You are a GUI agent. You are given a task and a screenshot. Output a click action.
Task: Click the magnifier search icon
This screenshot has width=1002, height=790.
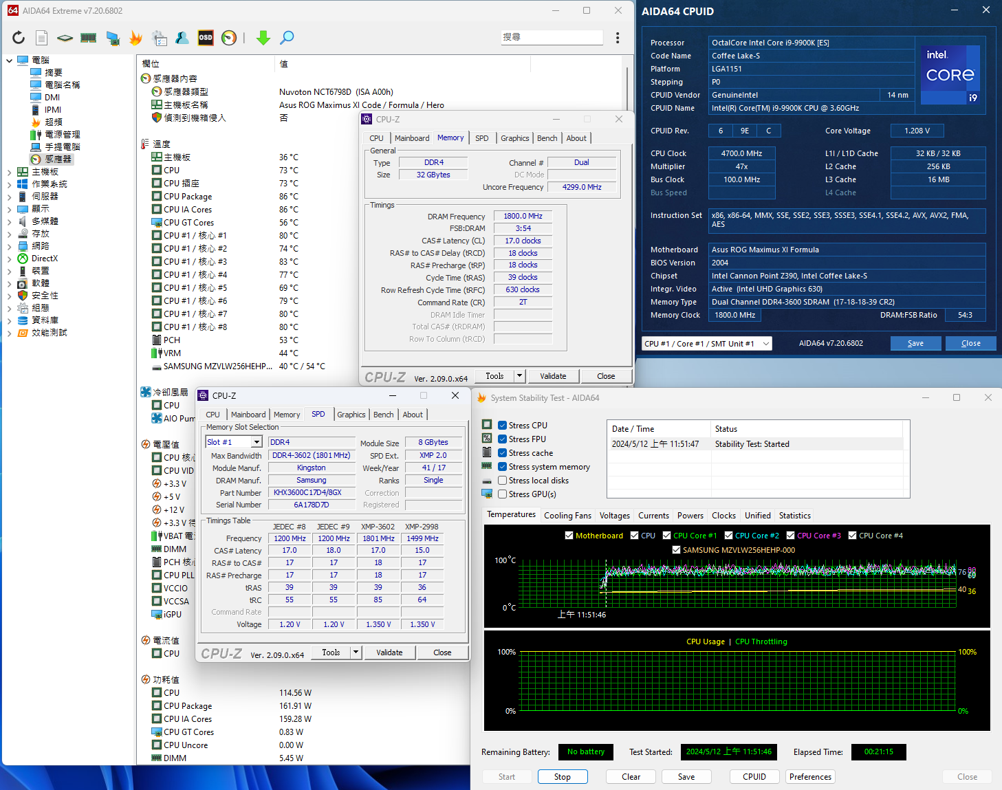click(x=287, y=38)
